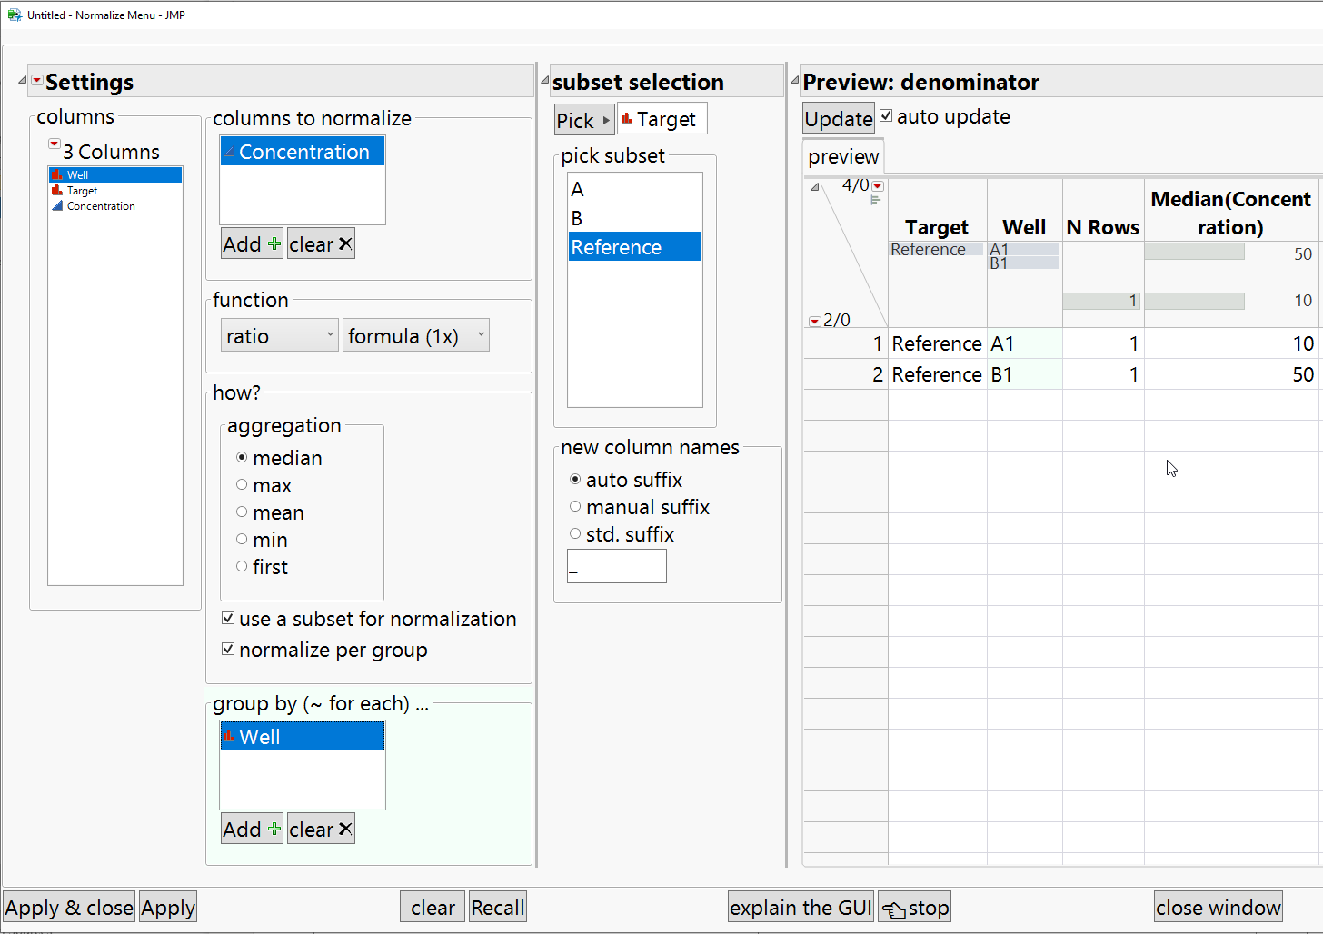This screenshot has height=934, width=1323.
Task: Select the mean aggregation radio button
Action: 242,512
